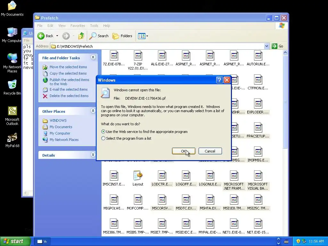Open WINDOWS folder under Other Places
The height and width of the screenshot is (246, 328).
(x=58, y=120)
